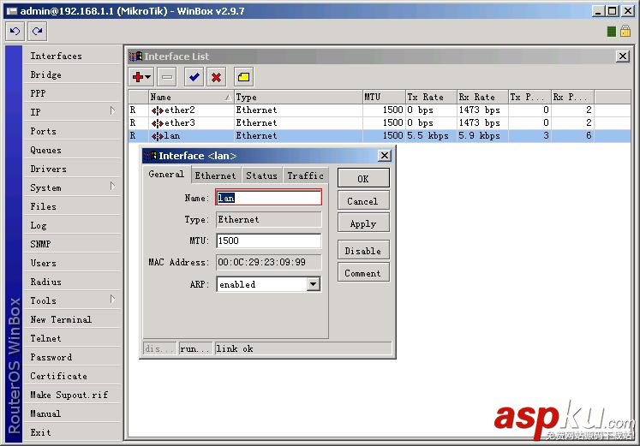
Task: Sort by the MTU column header
Action: pos(384,97)
